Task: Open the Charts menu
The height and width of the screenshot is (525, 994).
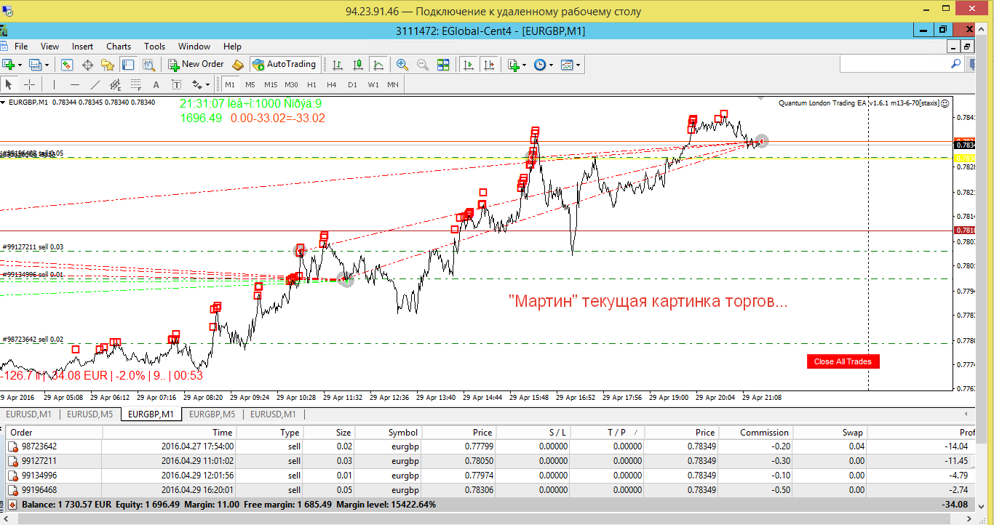Action: click(119, 46)
